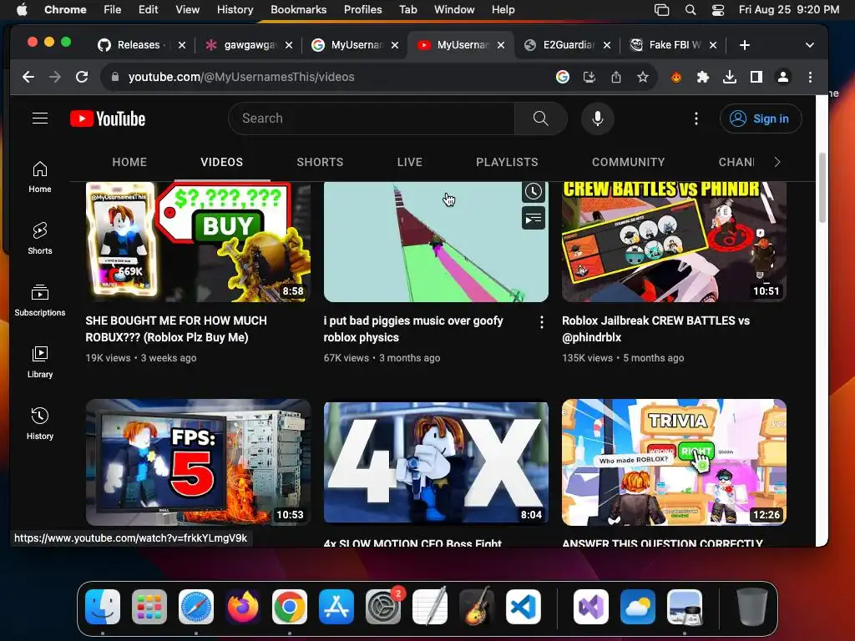This screenshot has height=641, width=855.
Task: Open video titled i put bad piggies music
Action: click(x=412, y=329)
